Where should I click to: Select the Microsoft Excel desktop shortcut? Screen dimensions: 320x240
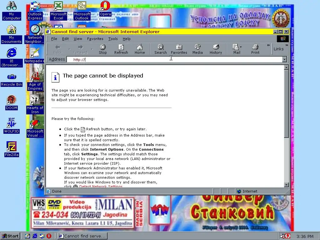point(58,10)
